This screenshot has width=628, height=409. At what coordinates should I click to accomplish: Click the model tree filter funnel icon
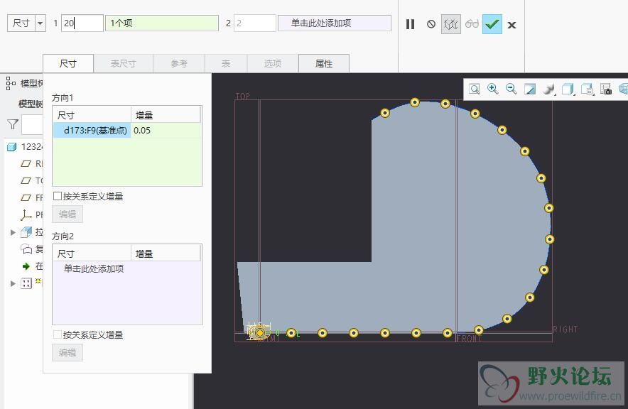[12, 124]
